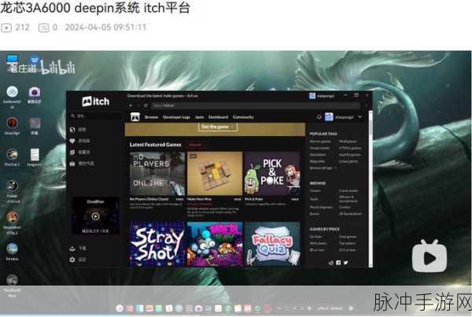The image size is (472, 317).
Task: Open the Jams menu item
Action: click(x=199, y=116)
